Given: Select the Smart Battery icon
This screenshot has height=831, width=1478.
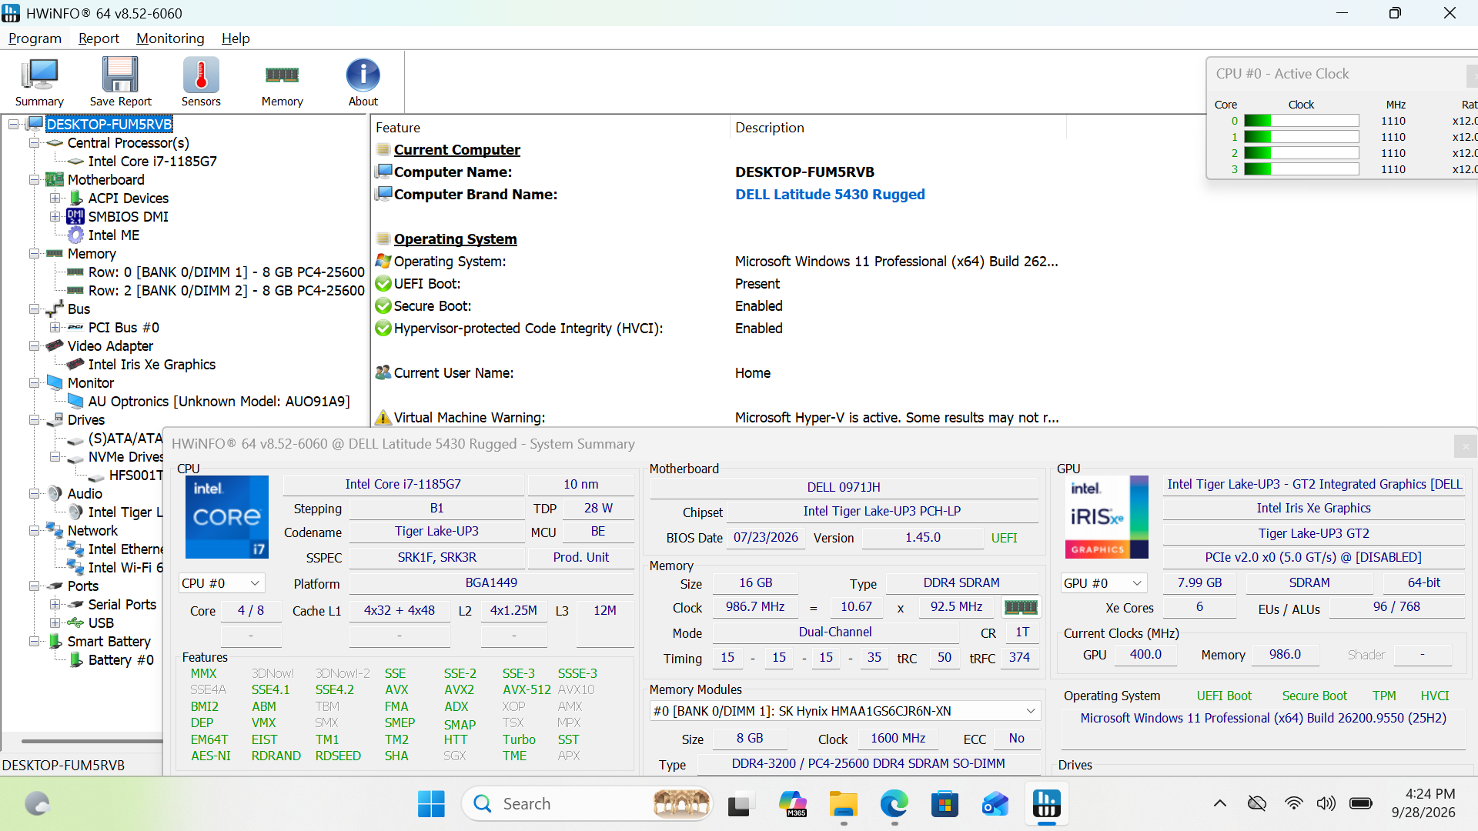Looking at the screenshot, I should pyautogui.click(x=55, y=641).
